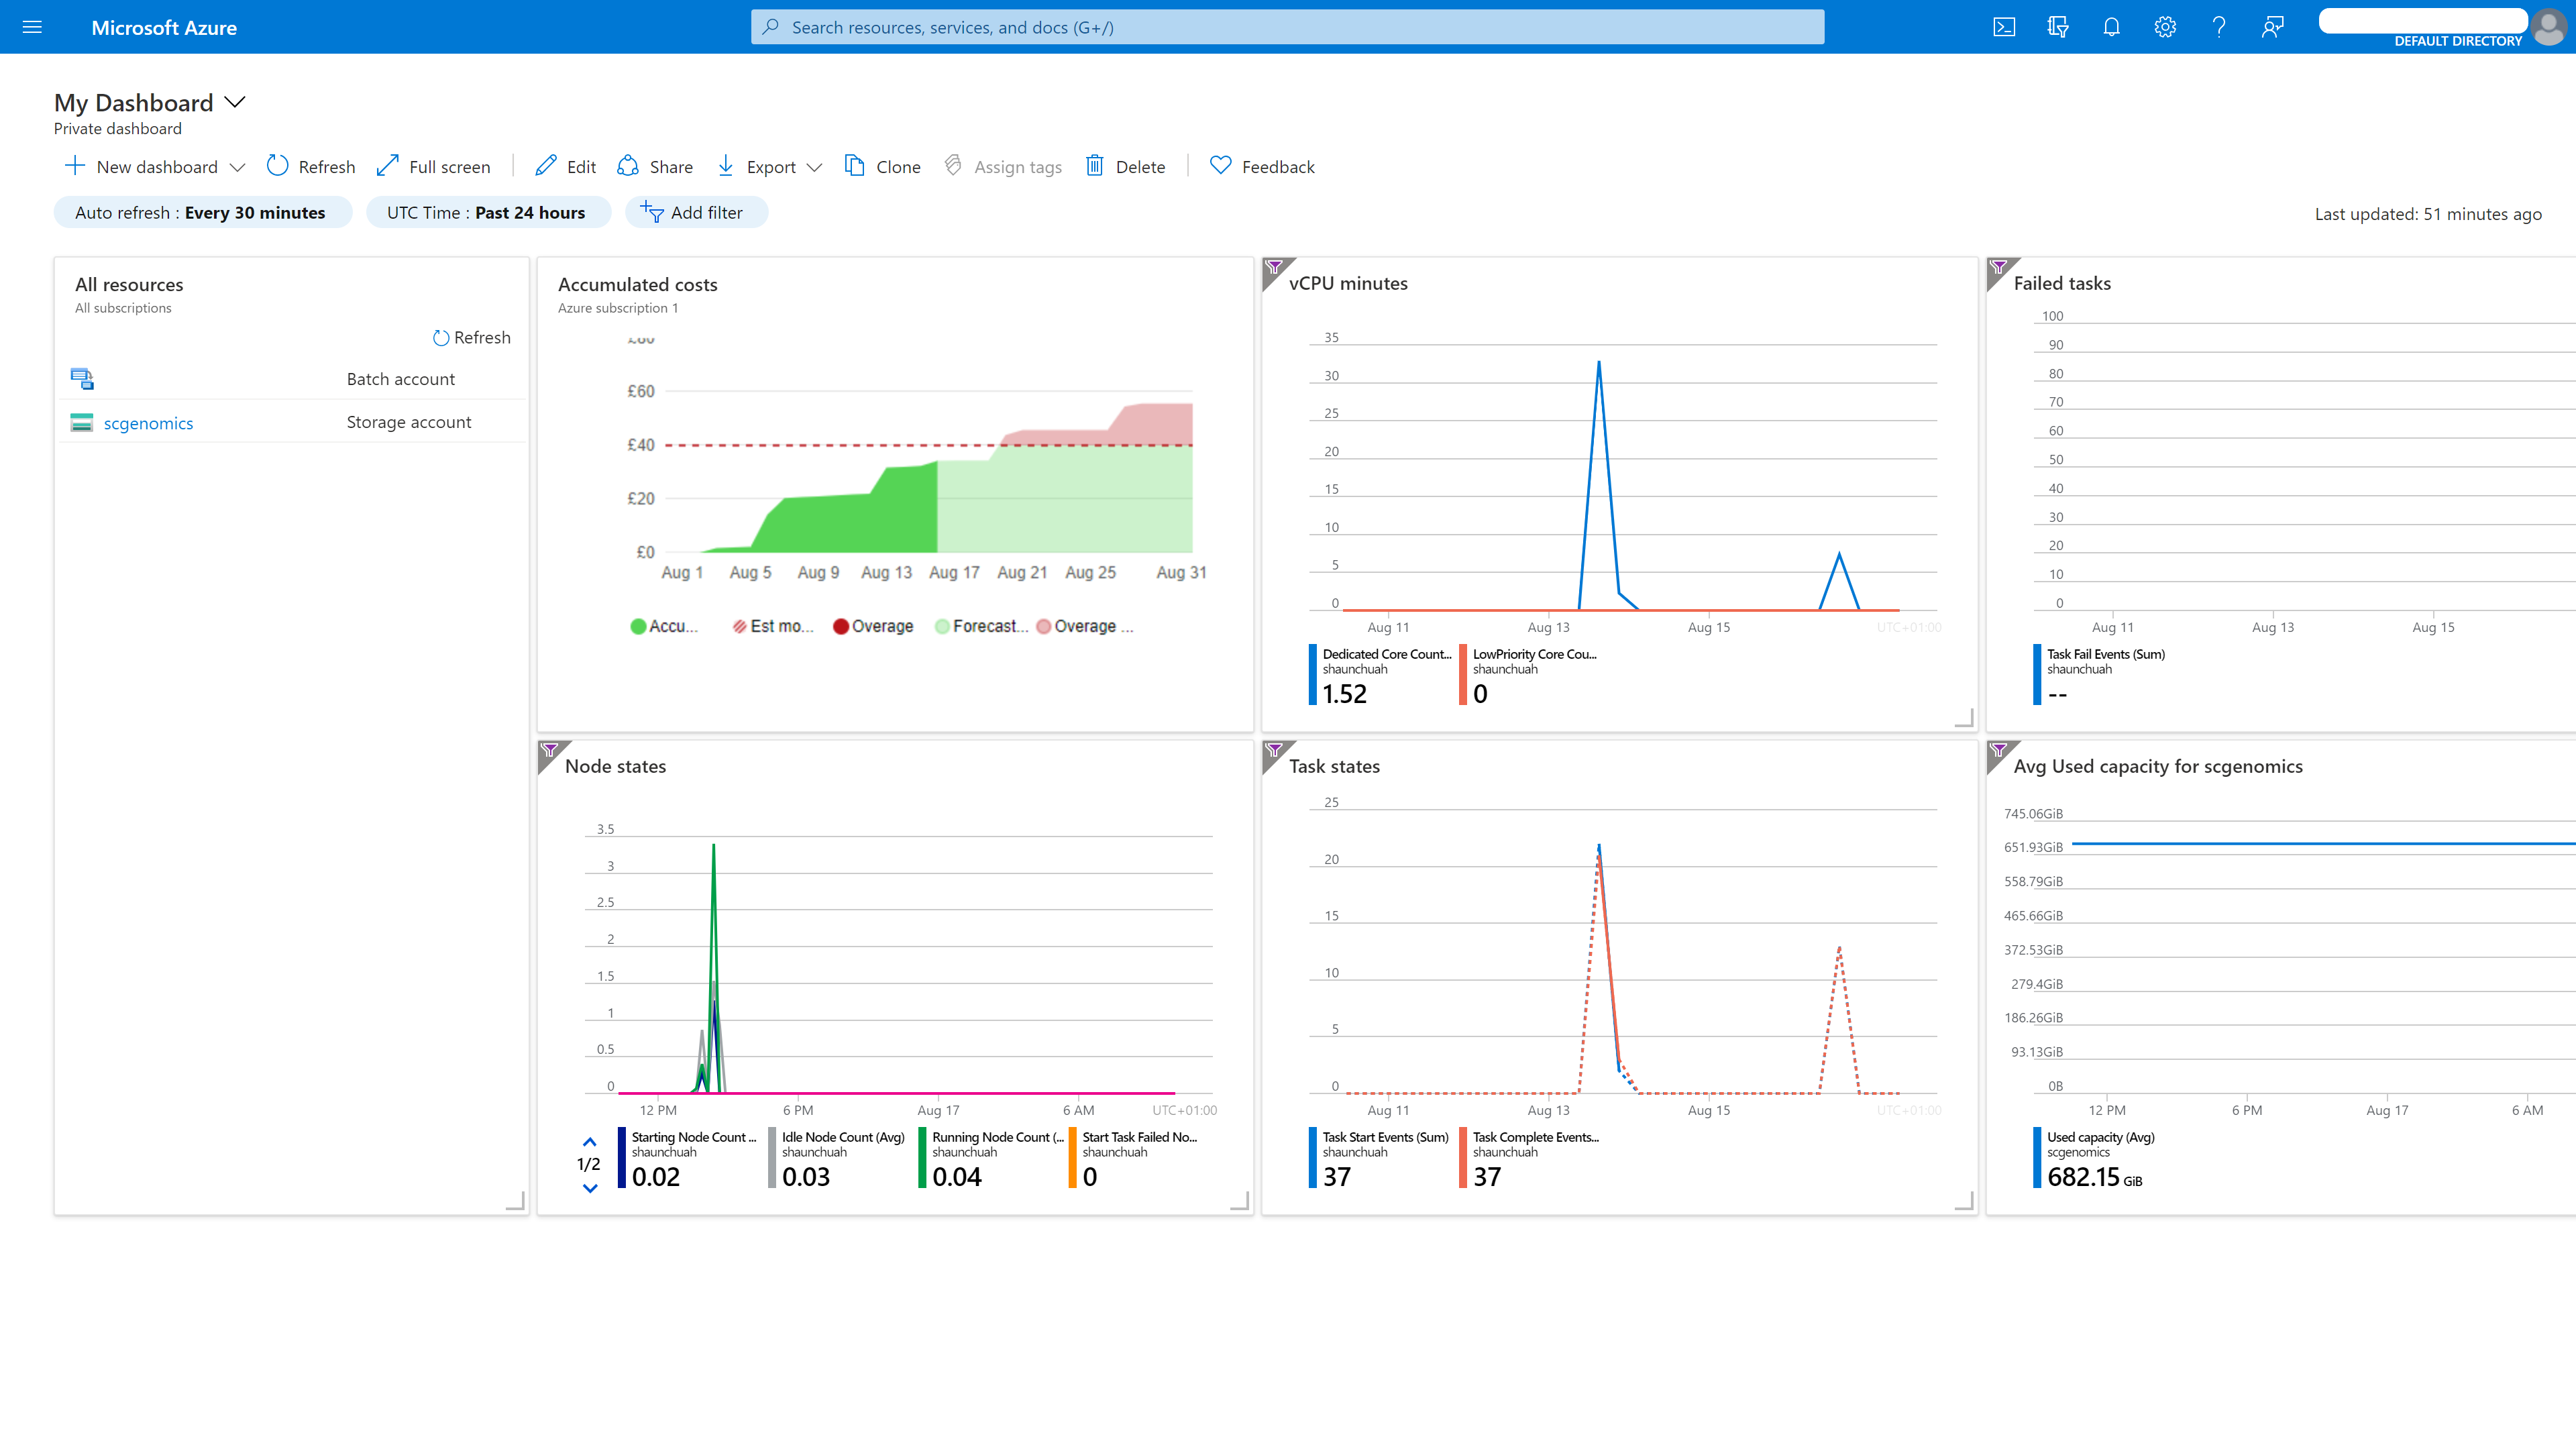Select Idle Node Count (Avg) legend
The image size is (2576, 1449).
coord(838,1158)
